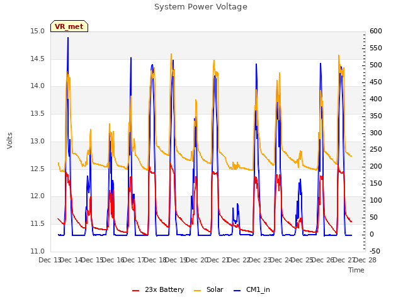Click the 250 right axis tick label
This screenshot has width=403, height=302.
click(376, 150)
